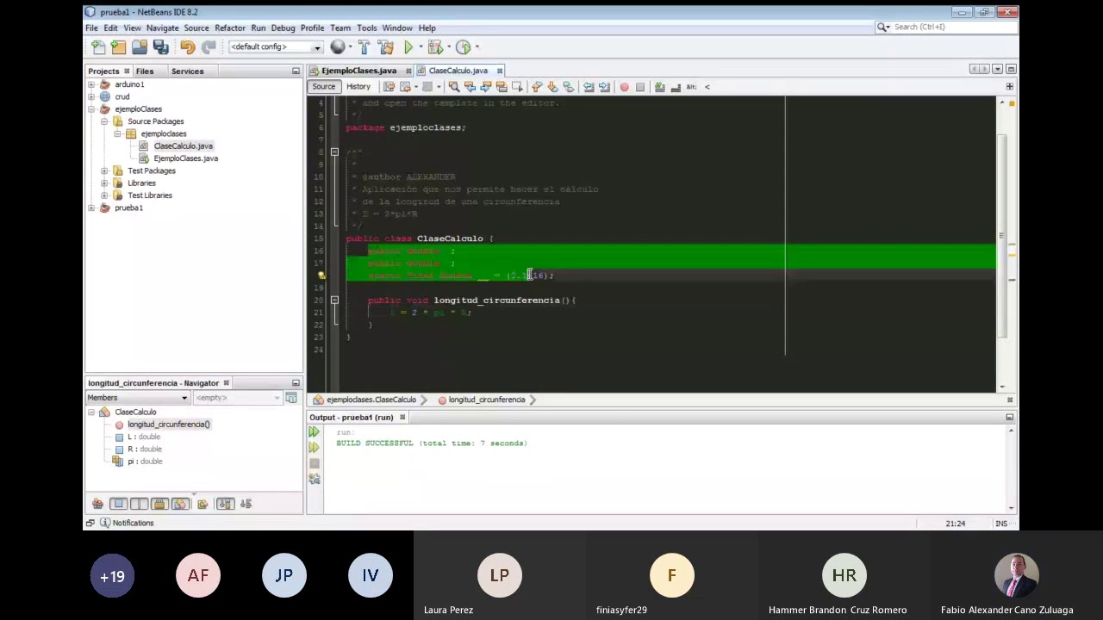Expand the Libraries node
The image size is (1103, 620).
(104, 183)
